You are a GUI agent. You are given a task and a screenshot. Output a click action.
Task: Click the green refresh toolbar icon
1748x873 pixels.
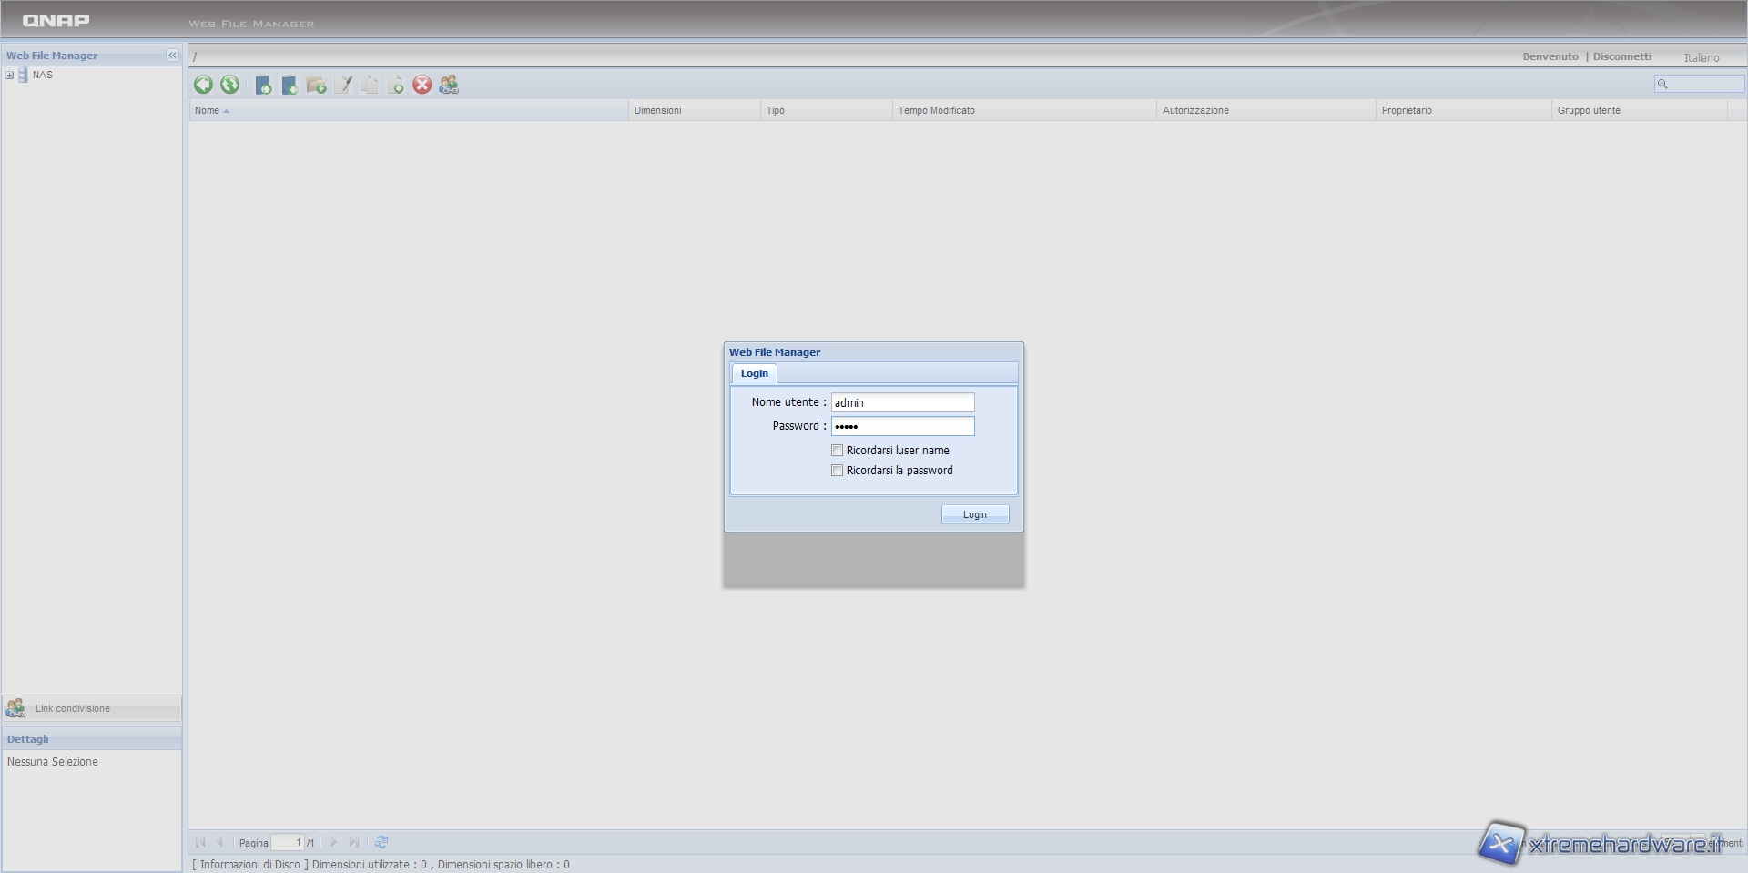[x=230, y=85]
